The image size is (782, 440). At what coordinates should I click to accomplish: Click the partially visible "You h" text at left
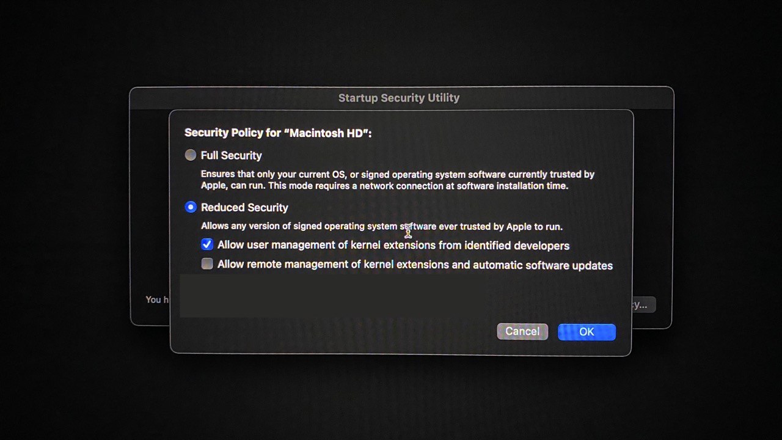click(153, 299)
